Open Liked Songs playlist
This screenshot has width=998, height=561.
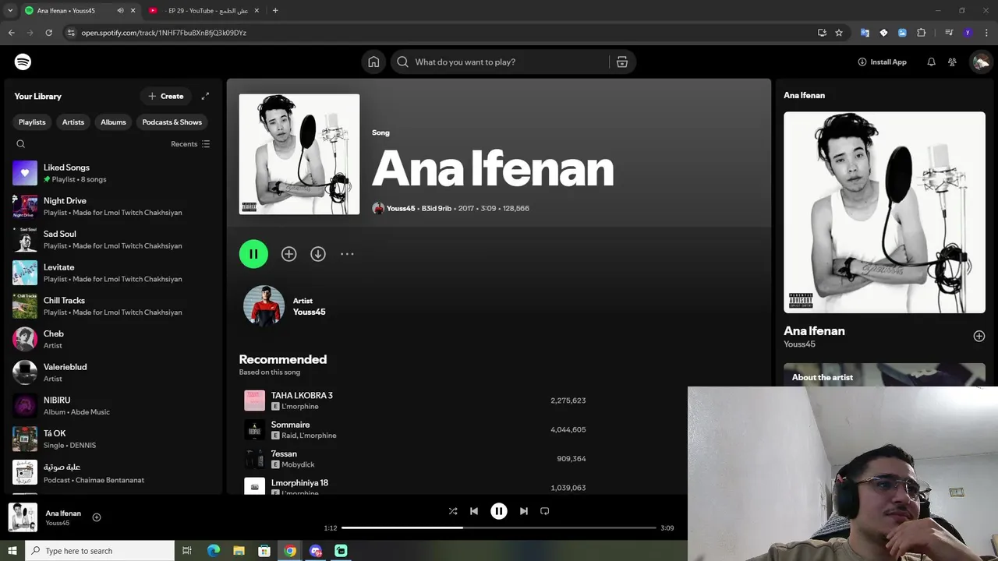(x=112, y=173)
